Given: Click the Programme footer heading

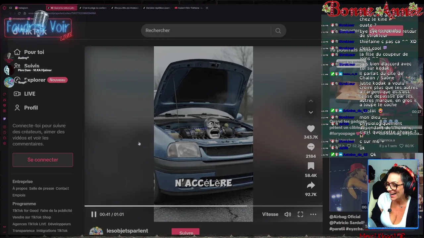Looking at the screenshot, I should coord(24,204).
